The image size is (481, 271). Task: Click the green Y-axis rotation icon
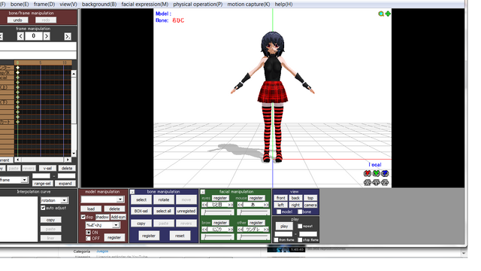click(x=376, y=174)
